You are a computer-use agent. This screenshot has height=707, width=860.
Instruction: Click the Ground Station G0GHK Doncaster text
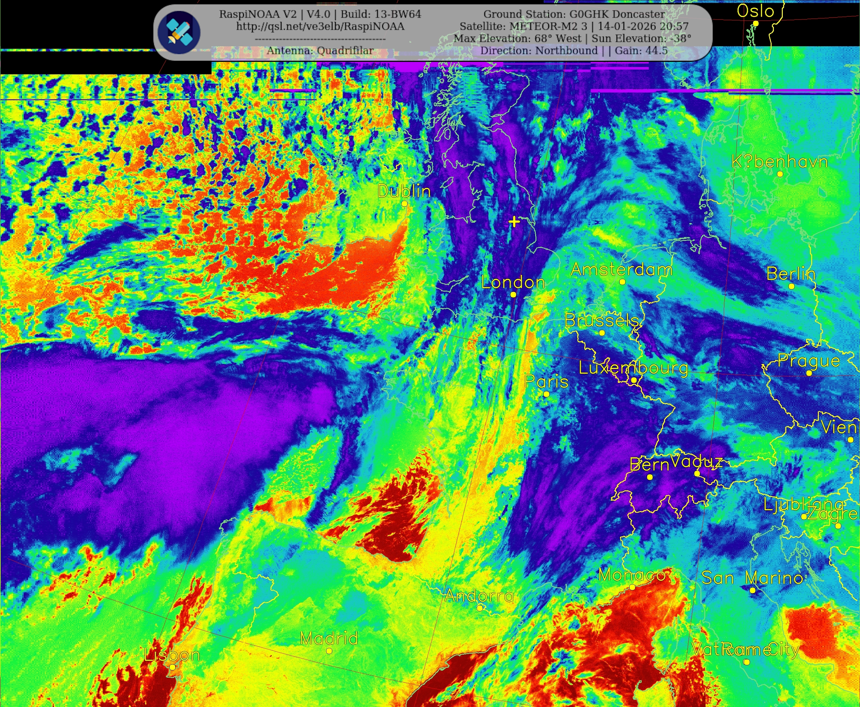[574, 14]
